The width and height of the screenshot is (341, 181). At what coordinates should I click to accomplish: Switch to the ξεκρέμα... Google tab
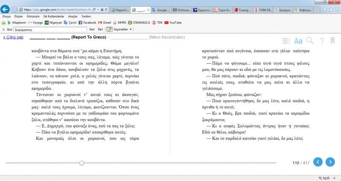point(283,10)
